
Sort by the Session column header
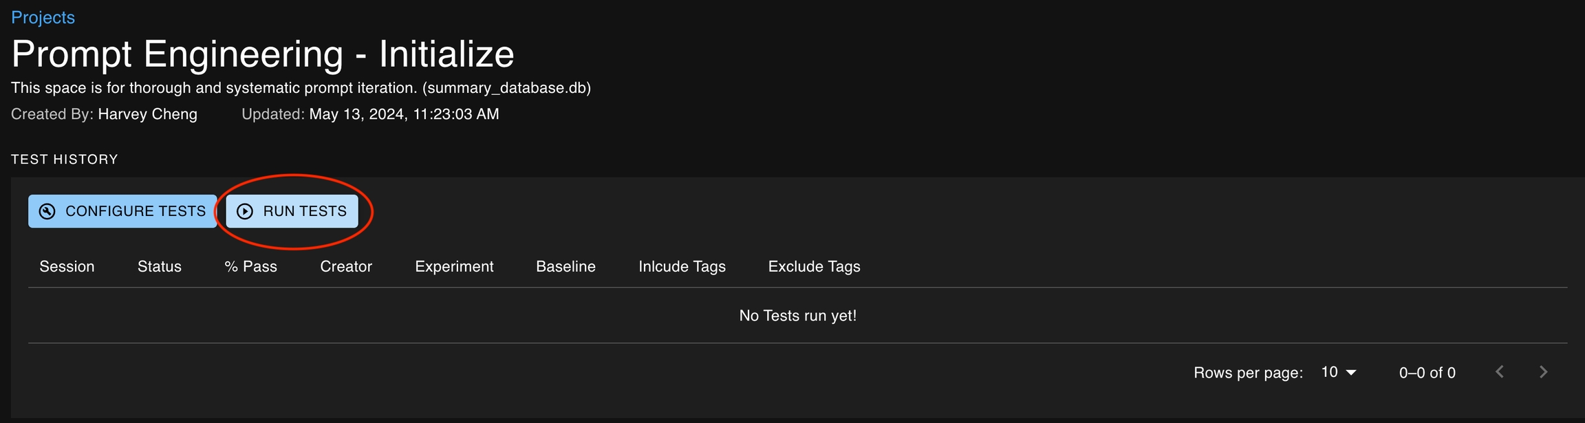click(67, 266)
